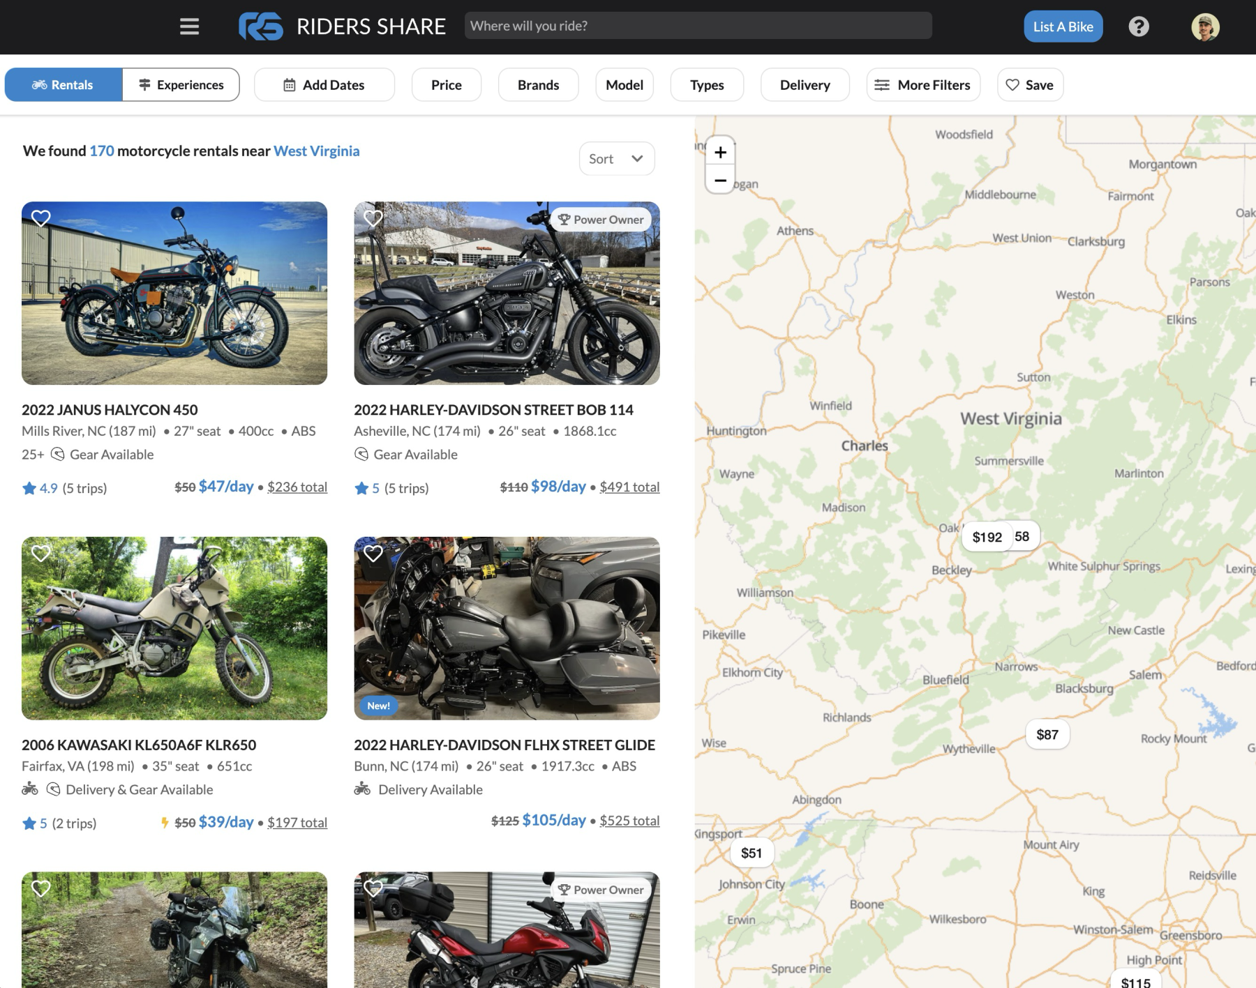1256x988 pixels.
Task: Click the Janus Halycon star rating 4.9
Action: (40, 488)
